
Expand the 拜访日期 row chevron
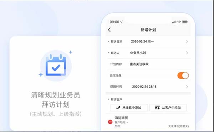click(x=187, y=41)
